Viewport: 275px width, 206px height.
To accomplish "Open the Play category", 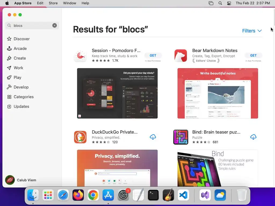I will click(14, 78).
